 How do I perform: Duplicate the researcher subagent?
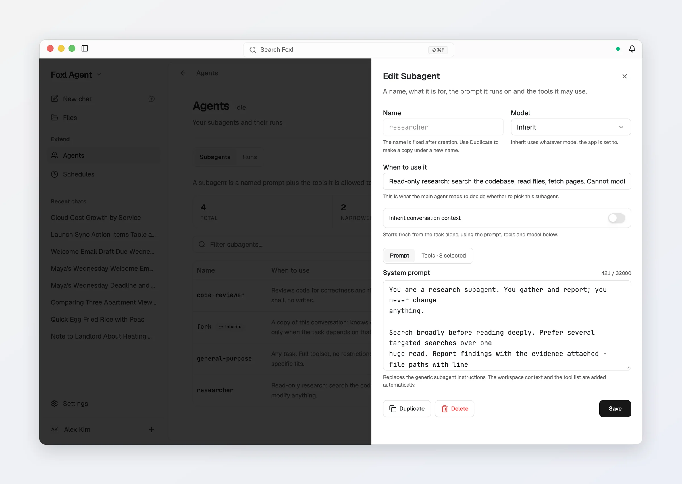(x=407, y=409)
